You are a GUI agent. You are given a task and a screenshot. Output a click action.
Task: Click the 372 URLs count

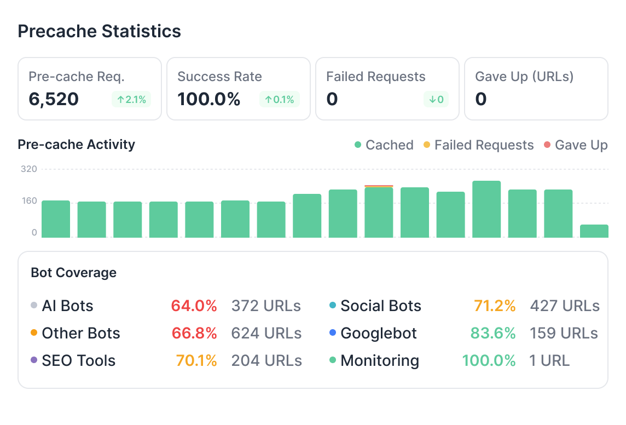click(266, 306)
